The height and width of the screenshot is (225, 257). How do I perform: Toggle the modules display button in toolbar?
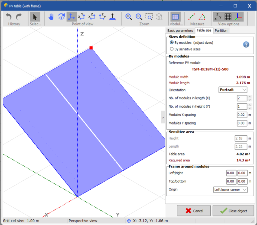click(176, 17)
